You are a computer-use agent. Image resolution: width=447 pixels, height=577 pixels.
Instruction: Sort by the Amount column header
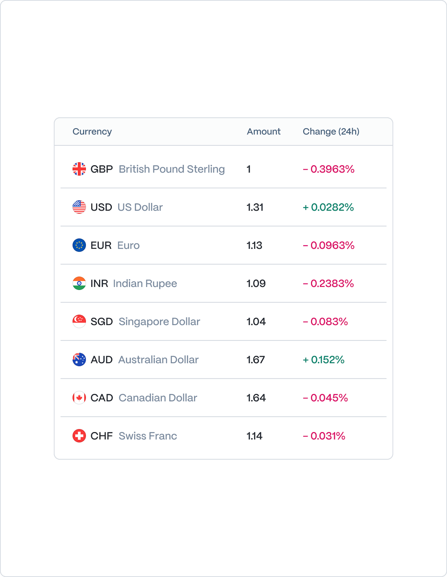pos(263,132)
